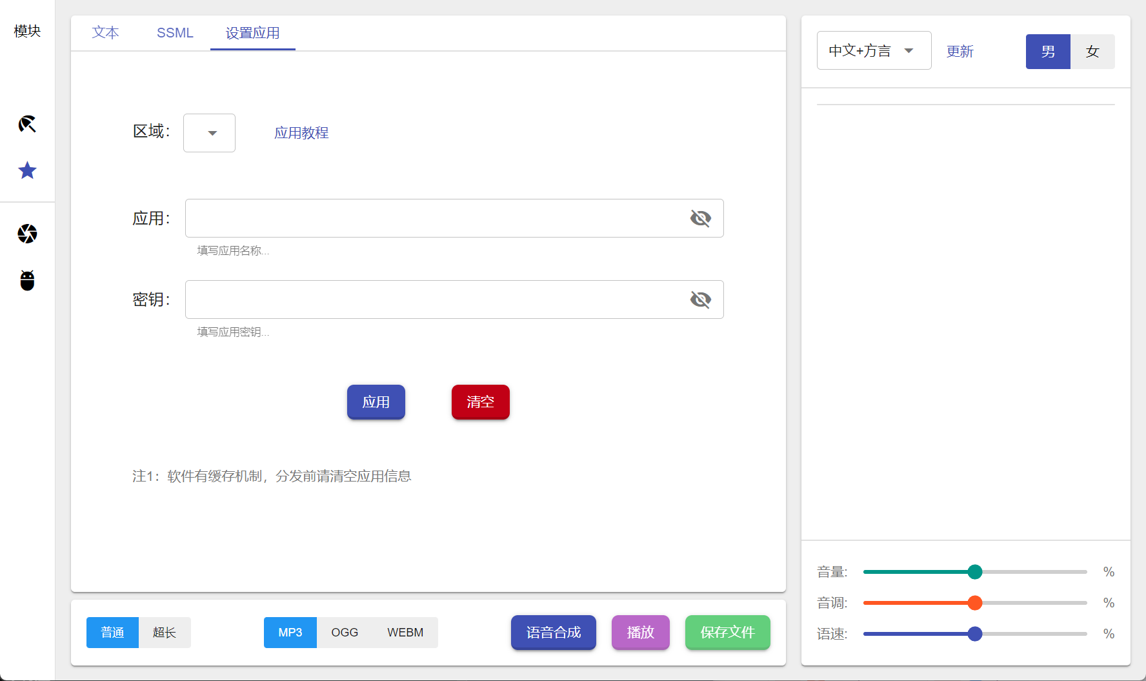Screen dimensions: 1146x681
Task: Click the Android robot icon in the sidebar
Action: (x=27, y=280)
